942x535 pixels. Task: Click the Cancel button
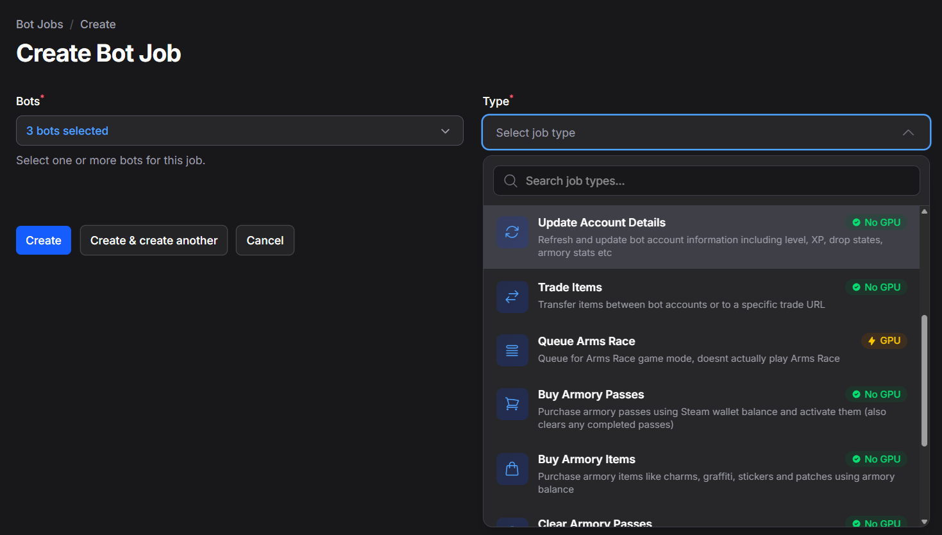[265, 240]
